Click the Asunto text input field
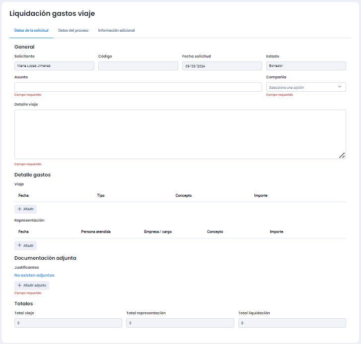 point(138,87)
